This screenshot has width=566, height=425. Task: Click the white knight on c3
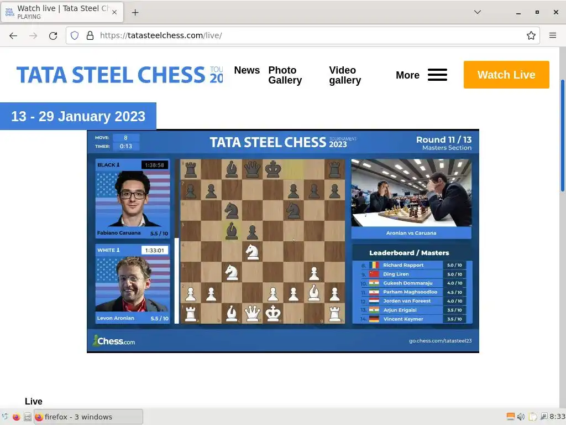[x=232, y=272]
